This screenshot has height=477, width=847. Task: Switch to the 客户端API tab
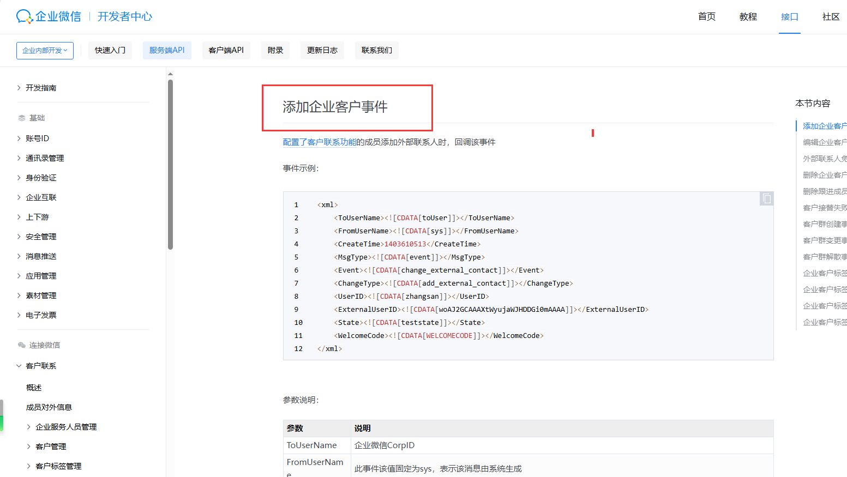click(x=226, y=50)
